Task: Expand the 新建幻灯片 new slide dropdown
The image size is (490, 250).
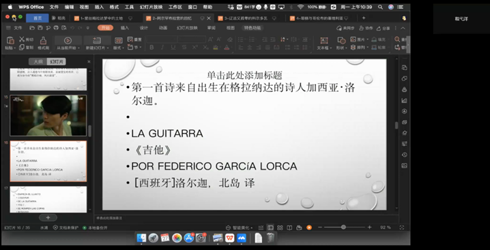Action: click(x=108, y=48)
